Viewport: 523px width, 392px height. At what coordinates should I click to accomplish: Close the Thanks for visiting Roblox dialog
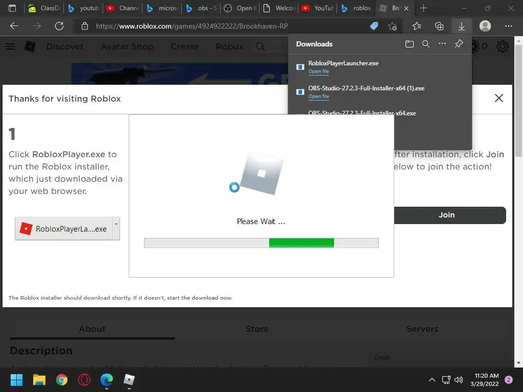click(498, 98)
